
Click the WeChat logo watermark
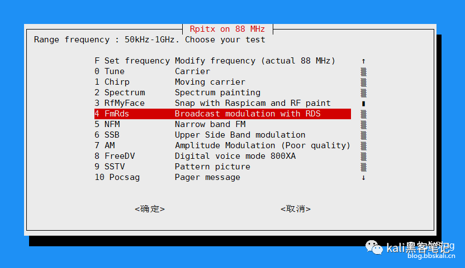(374, 247)
